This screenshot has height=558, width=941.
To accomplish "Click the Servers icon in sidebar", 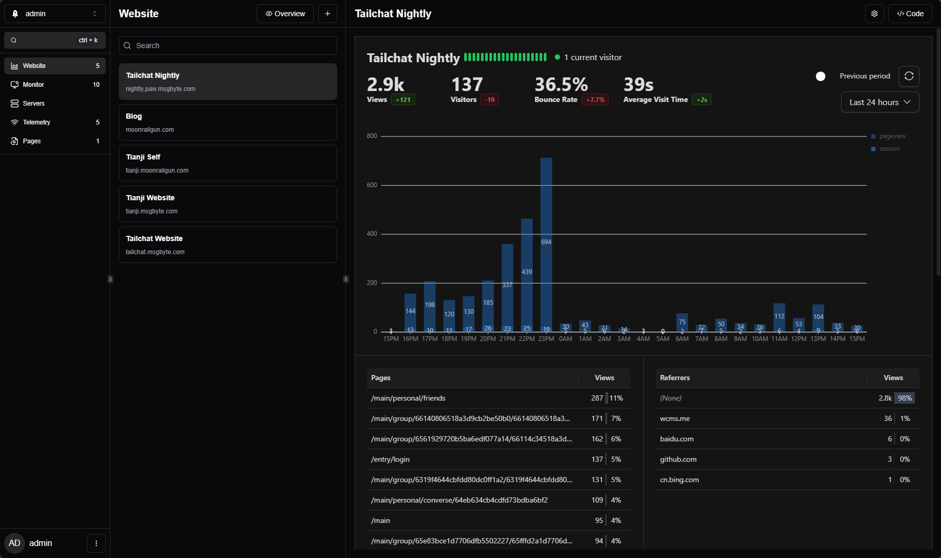I will click(15, 104).
